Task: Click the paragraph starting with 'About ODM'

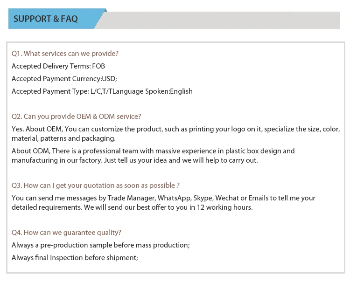Action: click(x=153, y=156)
